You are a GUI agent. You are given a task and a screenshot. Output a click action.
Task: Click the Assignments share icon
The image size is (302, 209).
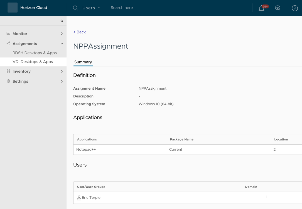pos(8,44)
